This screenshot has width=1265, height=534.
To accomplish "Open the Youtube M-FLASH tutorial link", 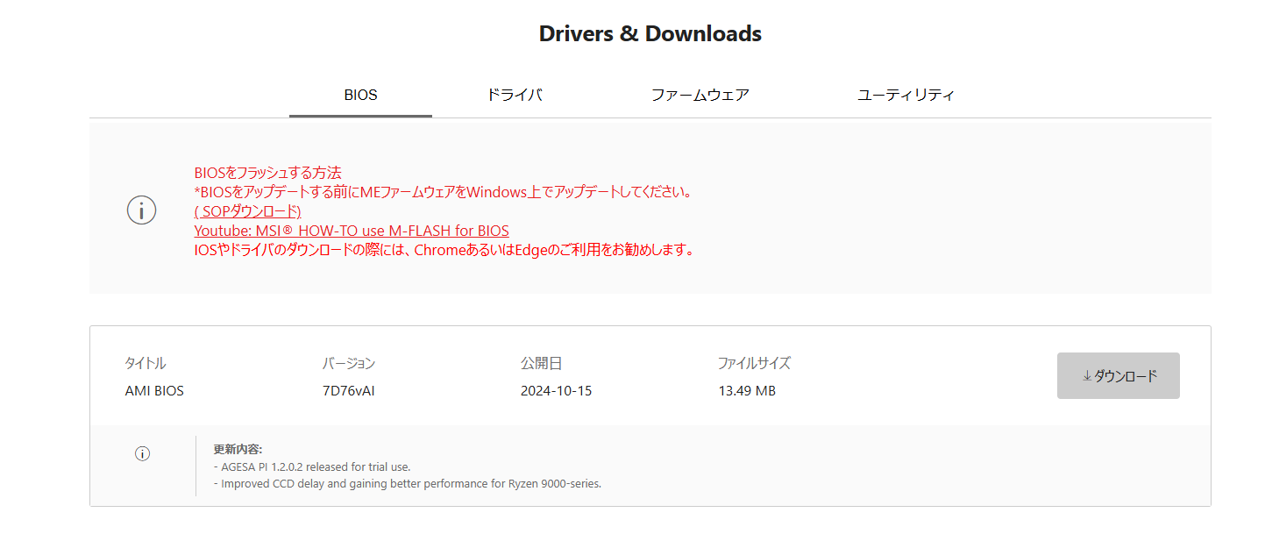I will pos(352,231).
